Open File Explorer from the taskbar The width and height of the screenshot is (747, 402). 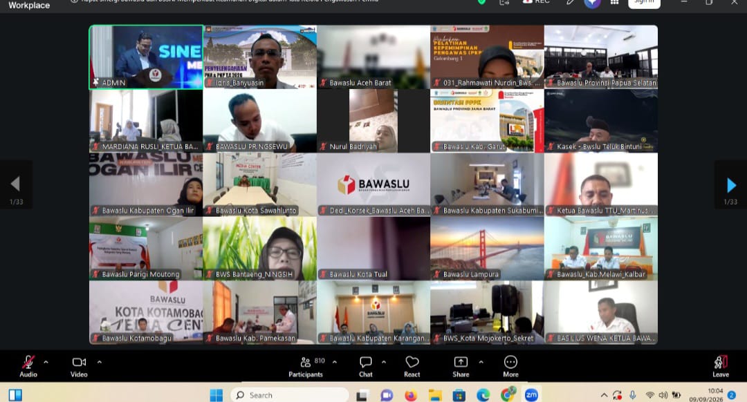(435, 395)
